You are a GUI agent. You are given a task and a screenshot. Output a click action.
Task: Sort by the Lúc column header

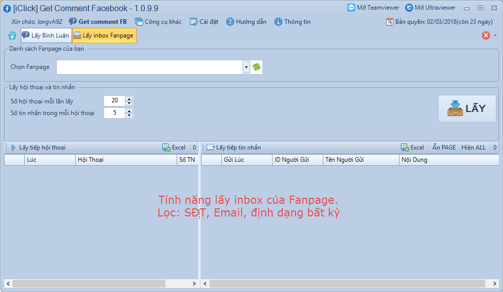(x=50, y=160)
